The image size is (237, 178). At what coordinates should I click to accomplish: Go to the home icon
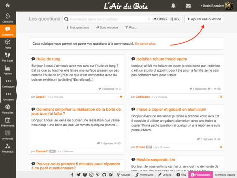[x=8, y=6]
